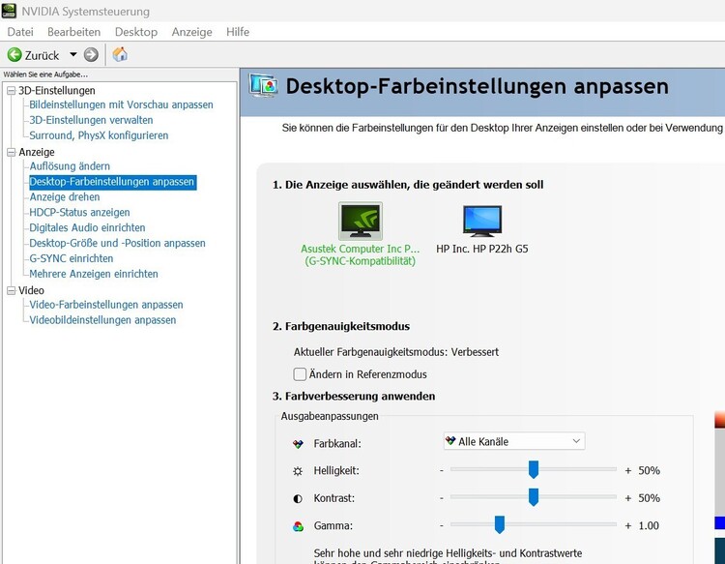The image size is (725, 564).
Task: Click the plus sign next to Gamma
Action: click(x=628, y=526)
